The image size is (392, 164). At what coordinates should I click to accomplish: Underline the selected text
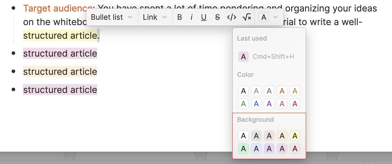pyautogui.click(x=204, y=17)
